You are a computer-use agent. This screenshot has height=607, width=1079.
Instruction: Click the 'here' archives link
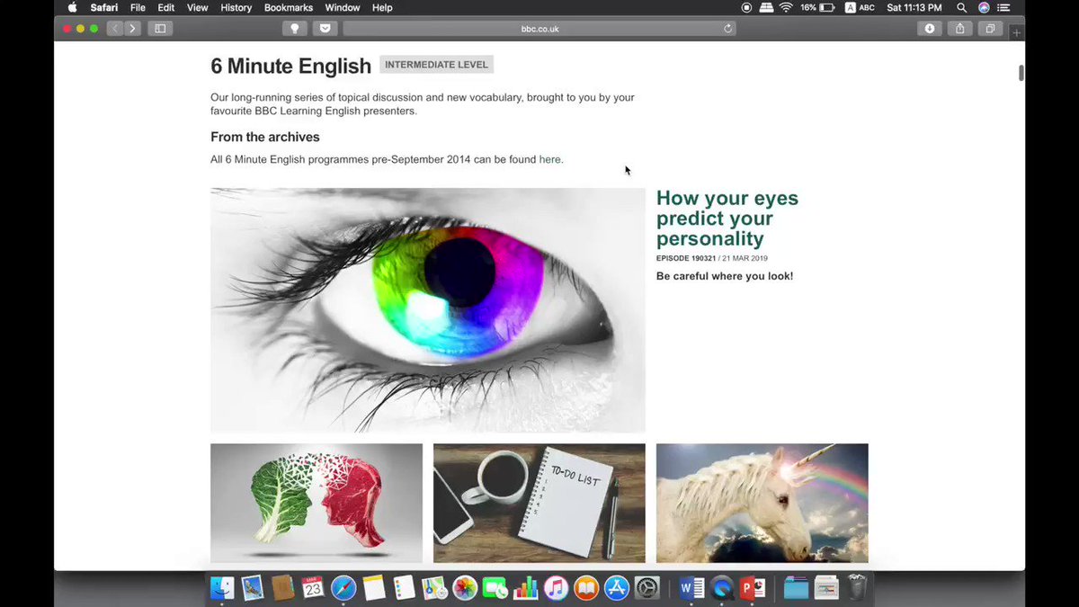tap(549, 159)
